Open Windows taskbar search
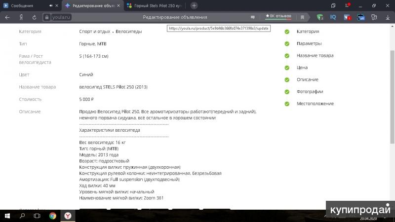Viewport: 395px width, 222px height. click(x=22, y=216)
